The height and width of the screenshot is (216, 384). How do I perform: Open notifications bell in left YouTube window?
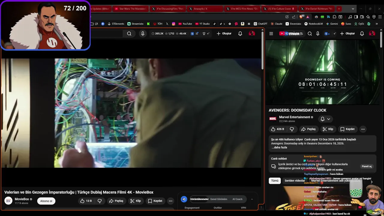240,34
